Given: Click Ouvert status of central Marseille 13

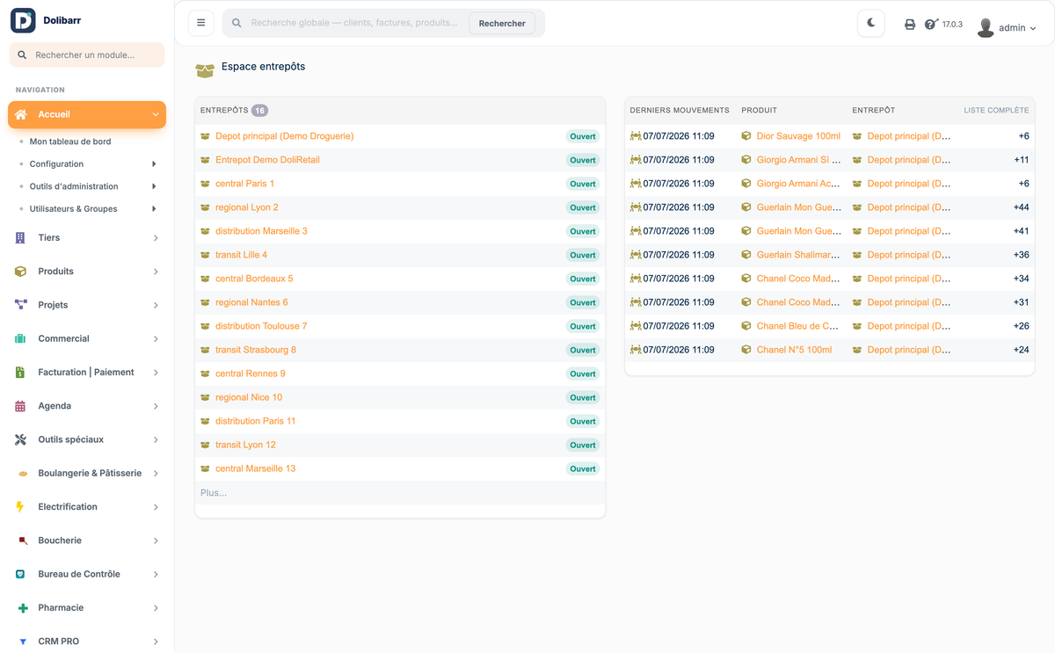Looking at the screenshot, I should (582, 468).
